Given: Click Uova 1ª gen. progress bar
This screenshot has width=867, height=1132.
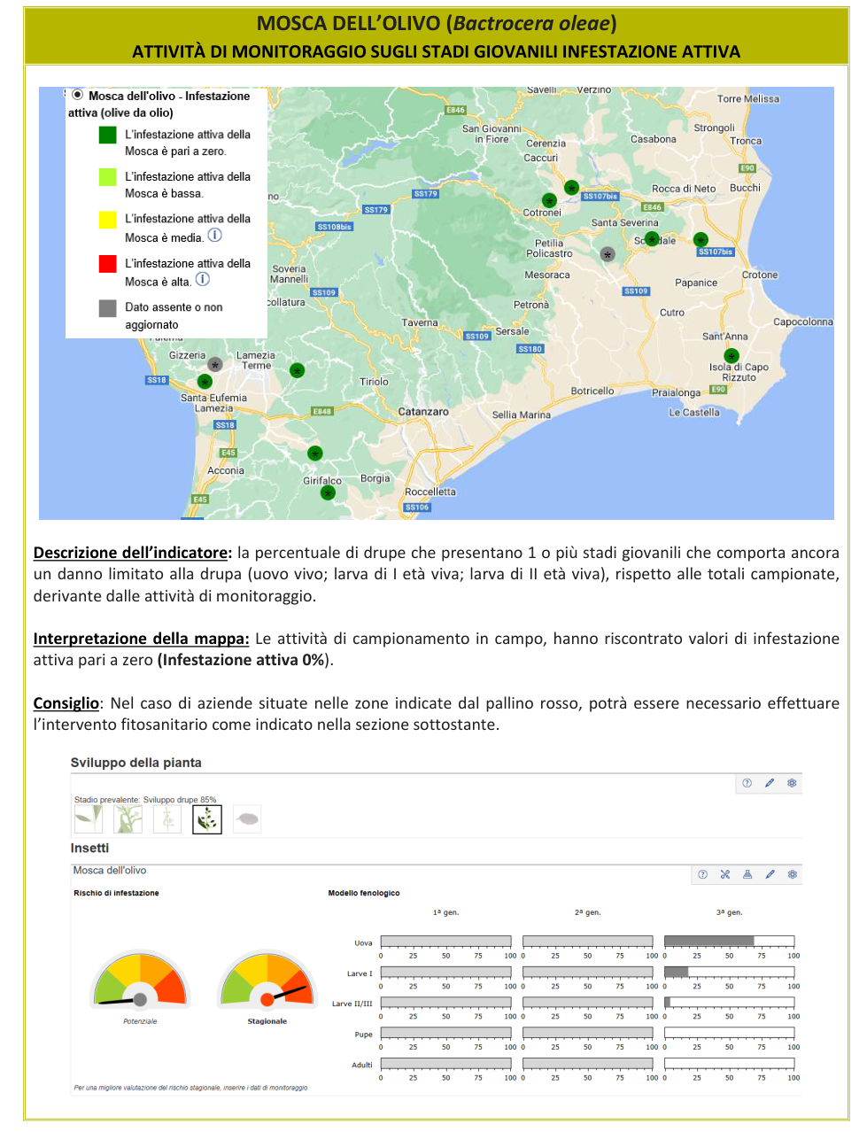Looking at the screenshot, I should coord(446,941).
